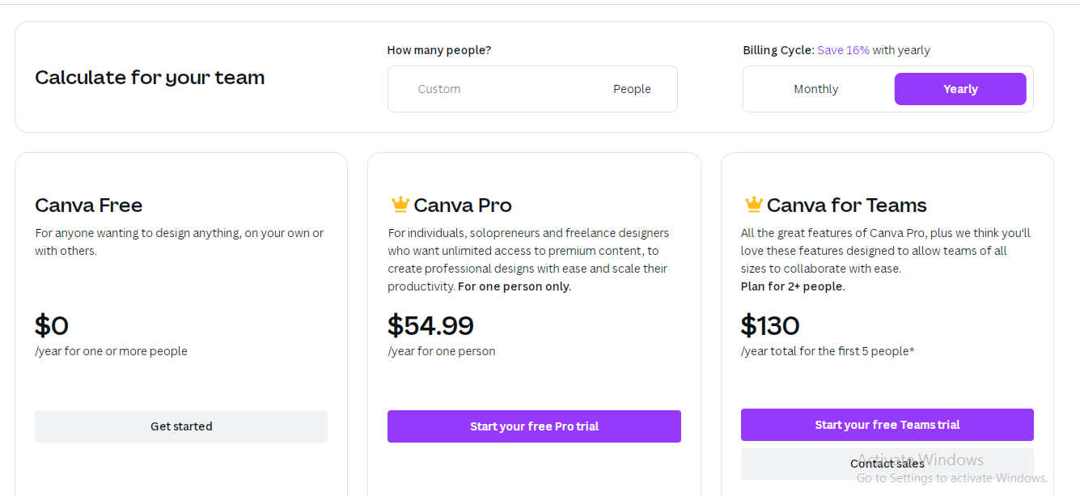Select the Yearly billing option
The height and width of the screenshot is (496, 1080).
[960, 89]
